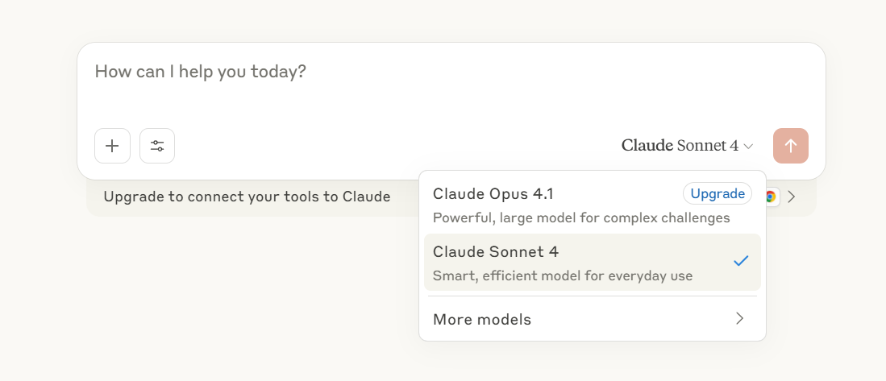
Task: Click the blue checkmark beside Claude Sonnet 4
Action: pyautogui.click(x=741, y=261)
